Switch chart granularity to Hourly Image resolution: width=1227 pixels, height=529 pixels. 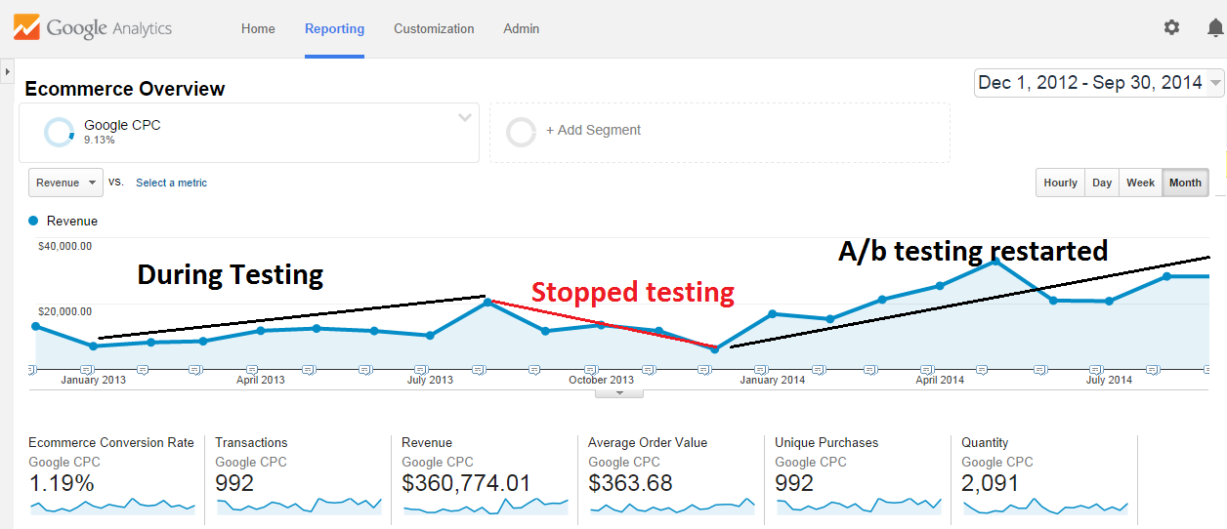click(1060, 183)
